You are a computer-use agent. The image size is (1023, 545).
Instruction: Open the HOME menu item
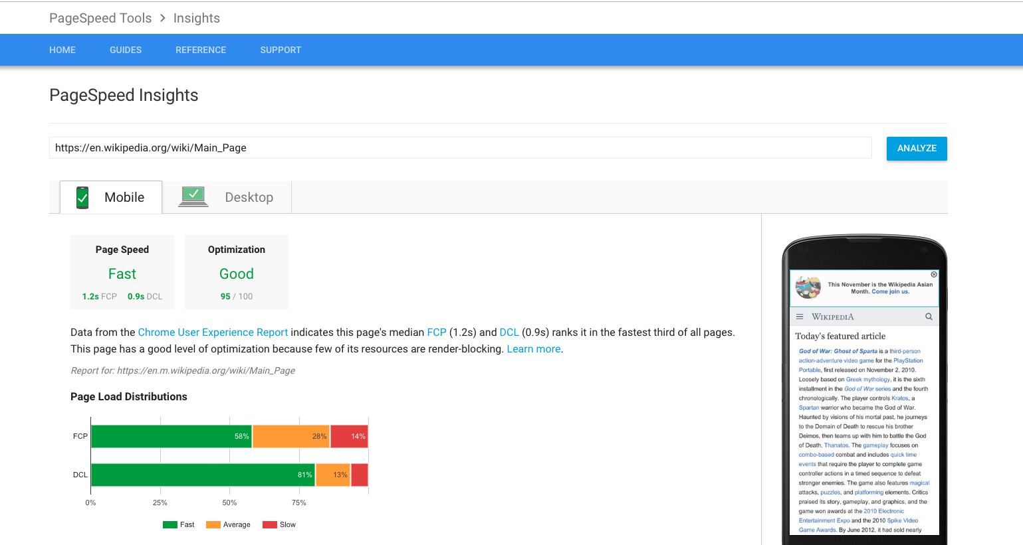62,50
